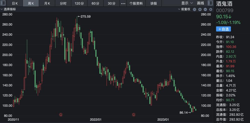Click the second red Q marker on timeline
Image resolution: width=250 pixels, height=123 pixels.
click(x=134, y=115)
